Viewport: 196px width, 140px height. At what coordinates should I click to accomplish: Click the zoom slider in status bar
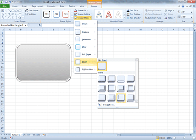point(184,138)
